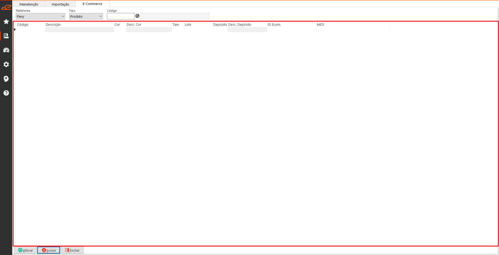
Task: Expand the Tipo dropdown showing Produto
Action: (86, 16)
